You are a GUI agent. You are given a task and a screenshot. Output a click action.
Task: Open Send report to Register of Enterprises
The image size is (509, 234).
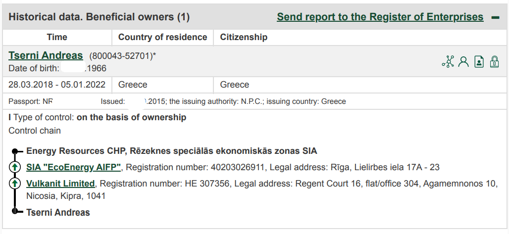coord(380,17)
